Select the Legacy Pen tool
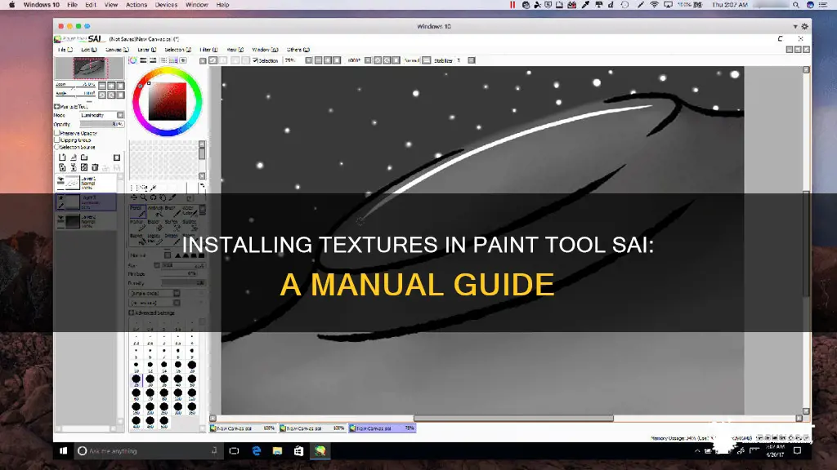 coord(154,238)
